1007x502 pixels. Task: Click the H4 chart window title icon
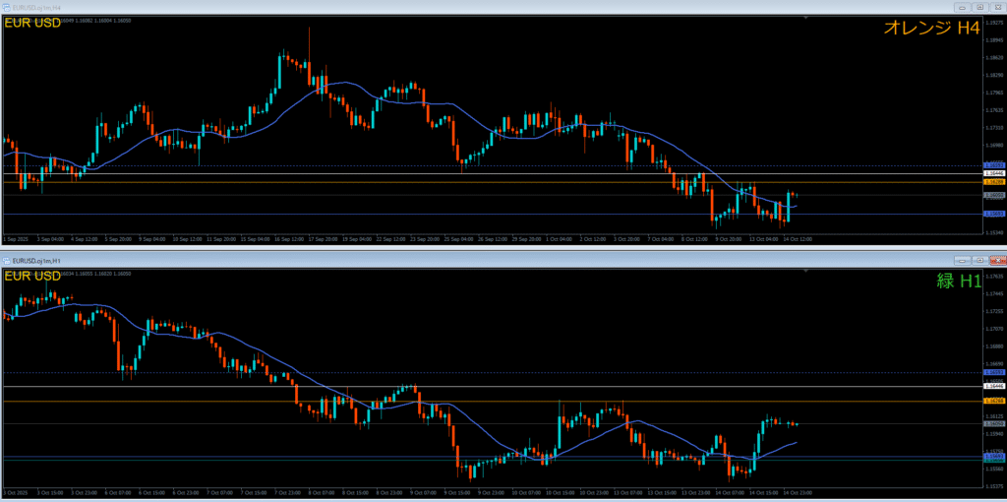point(8,7)
